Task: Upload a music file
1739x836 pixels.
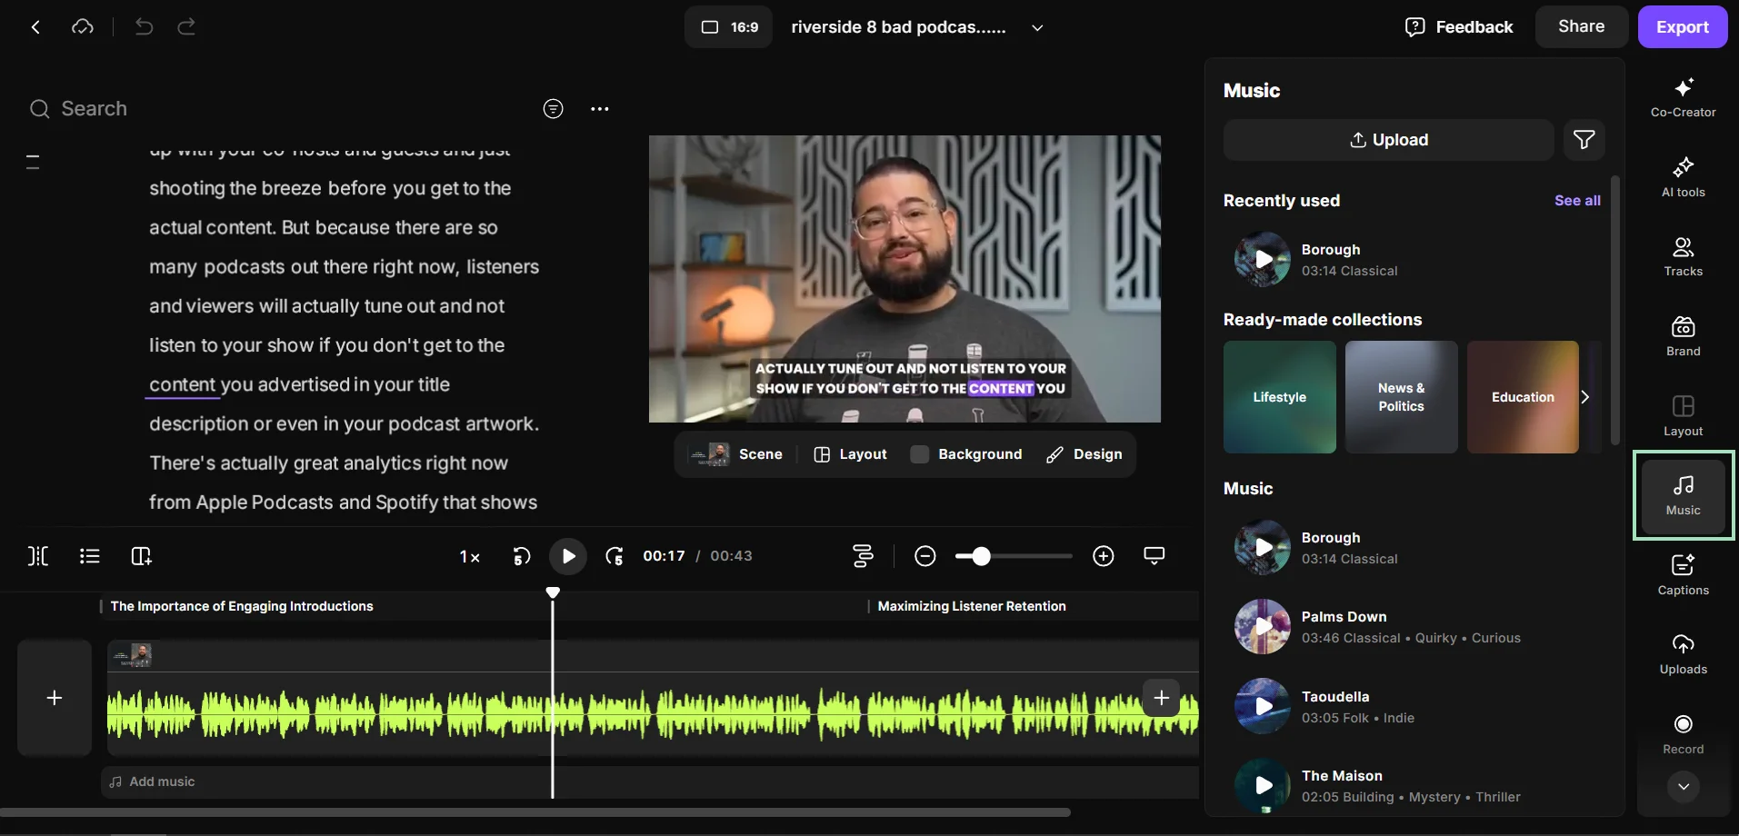Action: (1388, 139)
